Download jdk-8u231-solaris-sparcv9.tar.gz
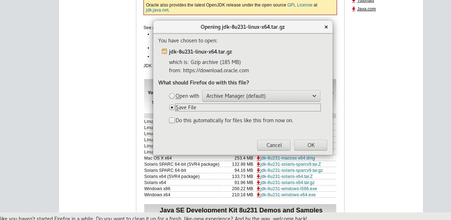The height and width of the screenshot is (220, 451). point(292,170)
